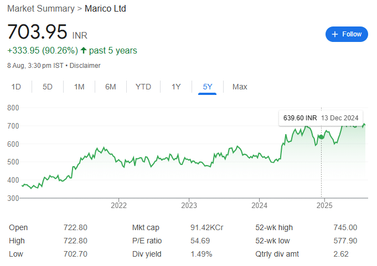
Task: Click the 2025 x-axis label
Action: [324, 206]
